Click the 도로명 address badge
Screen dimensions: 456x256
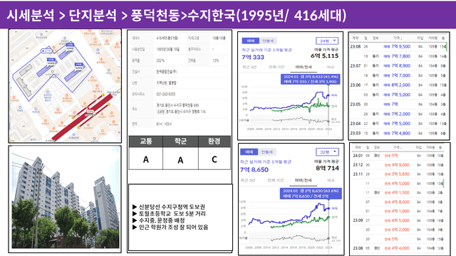point(161,112)
